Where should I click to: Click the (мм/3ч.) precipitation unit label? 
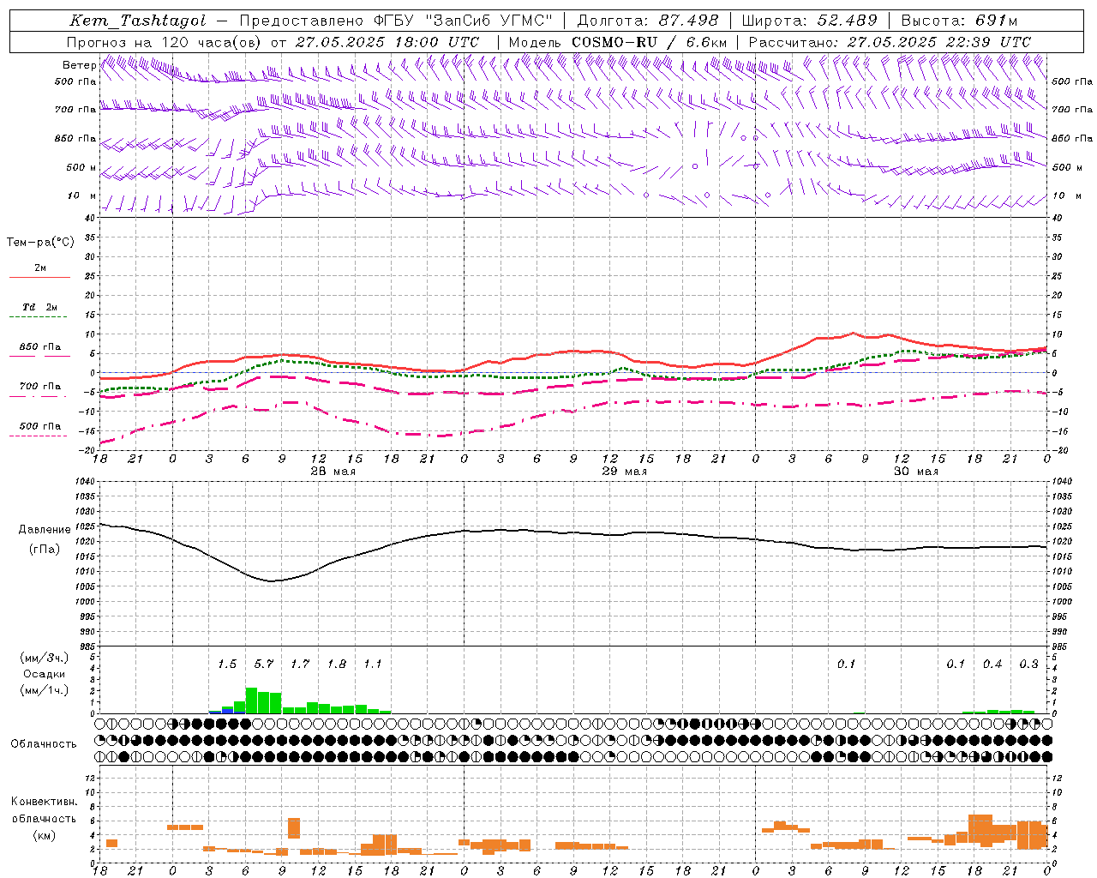[45, 658]
